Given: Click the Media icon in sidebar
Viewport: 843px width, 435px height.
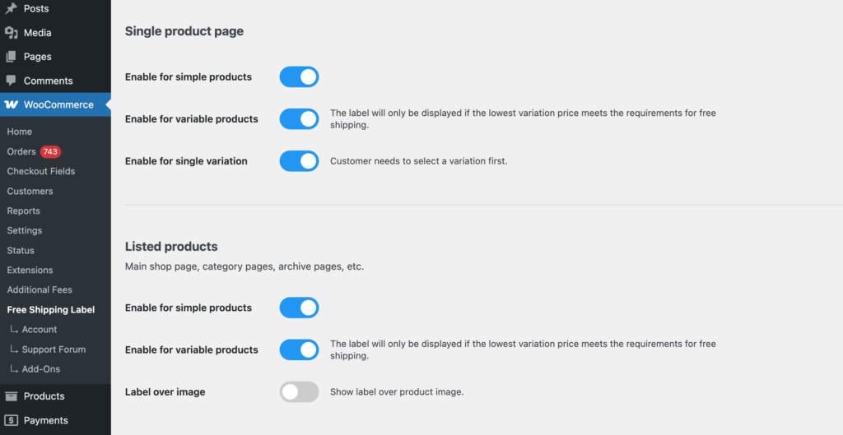Looking at the screenshot, I should (12, 33).
